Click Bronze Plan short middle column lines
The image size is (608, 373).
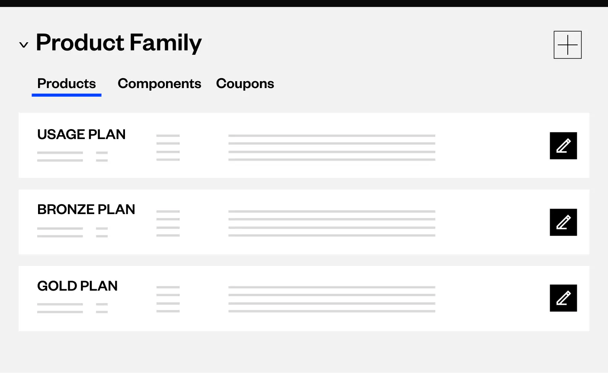point(168,223)
